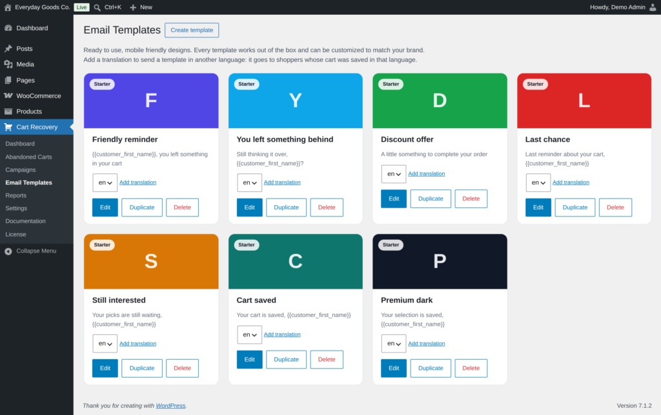Viewport: 661px width, 415px height.
Task: Open Campaigns submenu item
Action: click(x=21, y=169)
